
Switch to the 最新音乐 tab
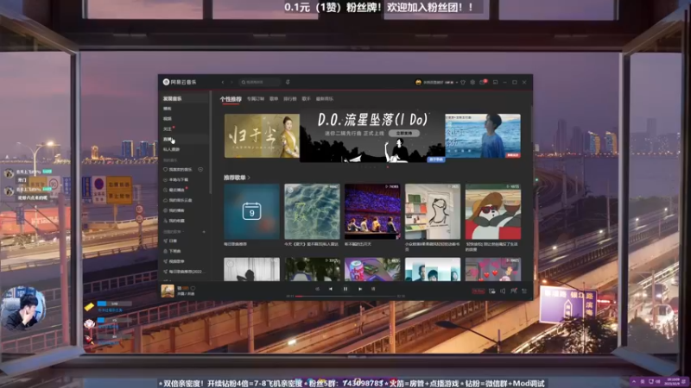[325, 99]
